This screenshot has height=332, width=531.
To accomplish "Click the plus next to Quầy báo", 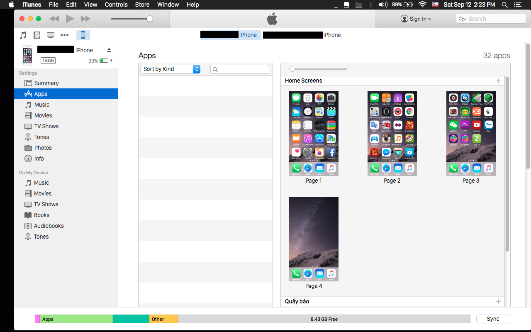I will pyautogui.click(x=499, y=302).
